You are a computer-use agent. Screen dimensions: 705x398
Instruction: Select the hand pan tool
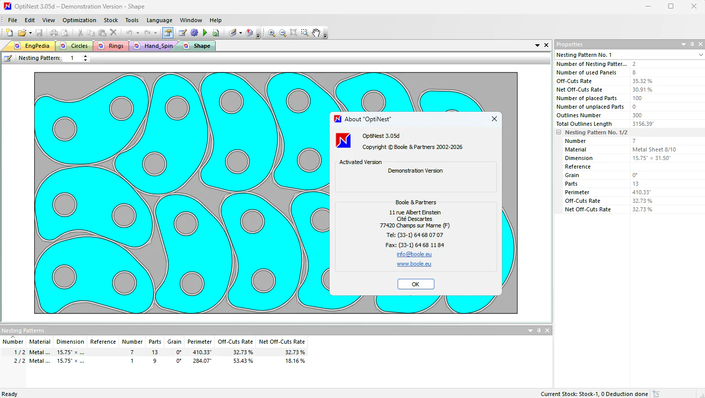coord(316,33)
